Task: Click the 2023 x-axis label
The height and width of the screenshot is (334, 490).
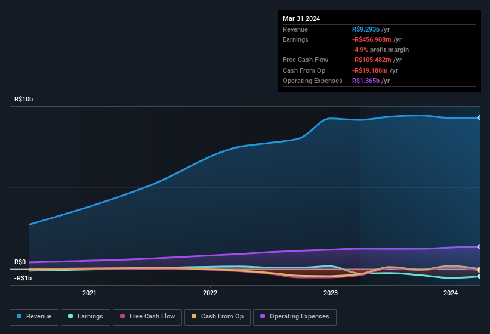Action: click(x=331, y=293)
